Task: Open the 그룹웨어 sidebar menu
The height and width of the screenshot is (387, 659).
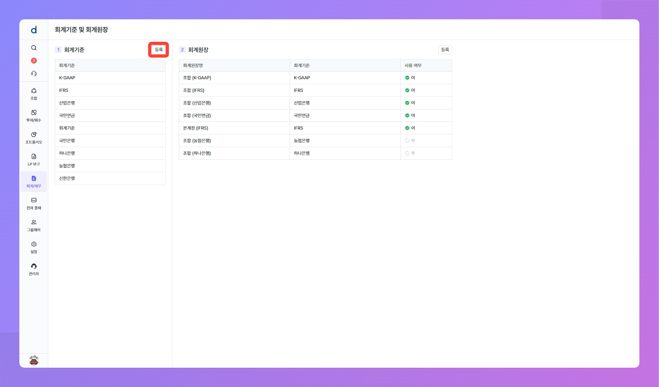Action: pos(34,226)
